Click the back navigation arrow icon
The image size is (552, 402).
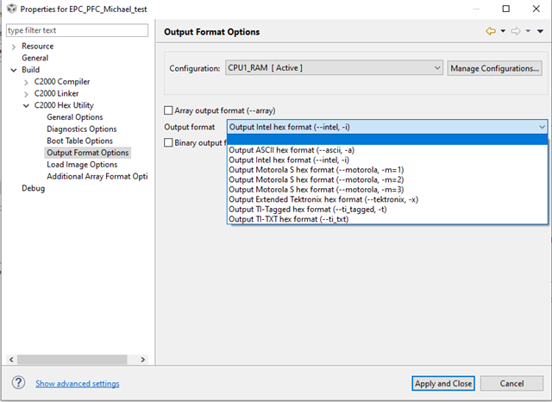[x=491, y=32]
